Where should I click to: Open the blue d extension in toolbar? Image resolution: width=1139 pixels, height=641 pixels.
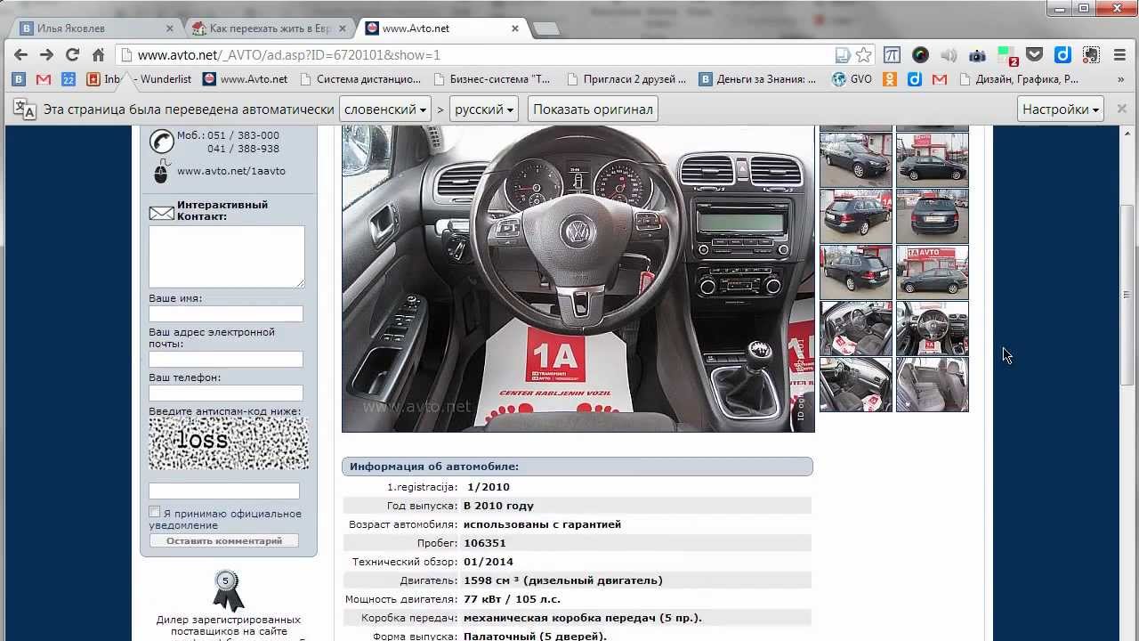click(1062, 55)
